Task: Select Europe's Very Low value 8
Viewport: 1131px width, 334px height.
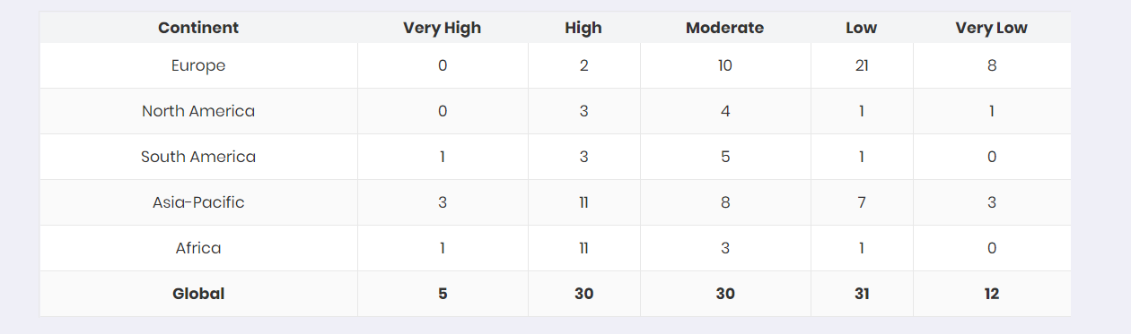Action: (992, 65)
